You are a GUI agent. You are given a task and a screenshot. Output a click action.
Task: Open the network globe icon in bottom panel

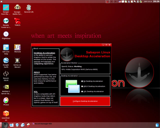(17, 125)
